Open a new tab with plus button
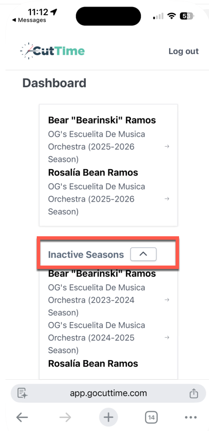This screenshot has width=209, height=431. (x=108, y=417)
